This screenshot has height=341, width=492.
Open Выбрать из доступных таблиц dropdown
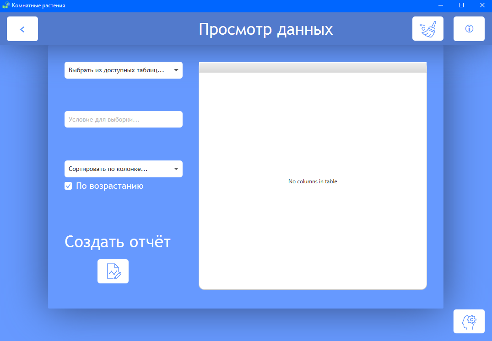[123, 70]
